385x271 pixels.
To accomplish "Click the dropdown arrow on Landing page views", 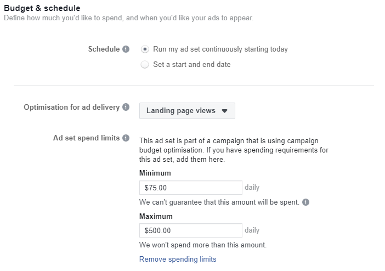I will pos(224,111).
